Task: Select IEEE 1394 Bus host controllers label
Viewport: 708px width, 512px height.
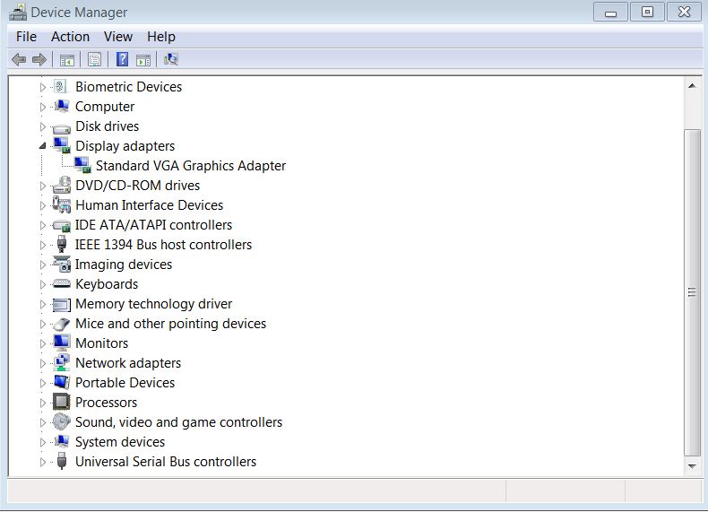Action: (x=163, y=245)
